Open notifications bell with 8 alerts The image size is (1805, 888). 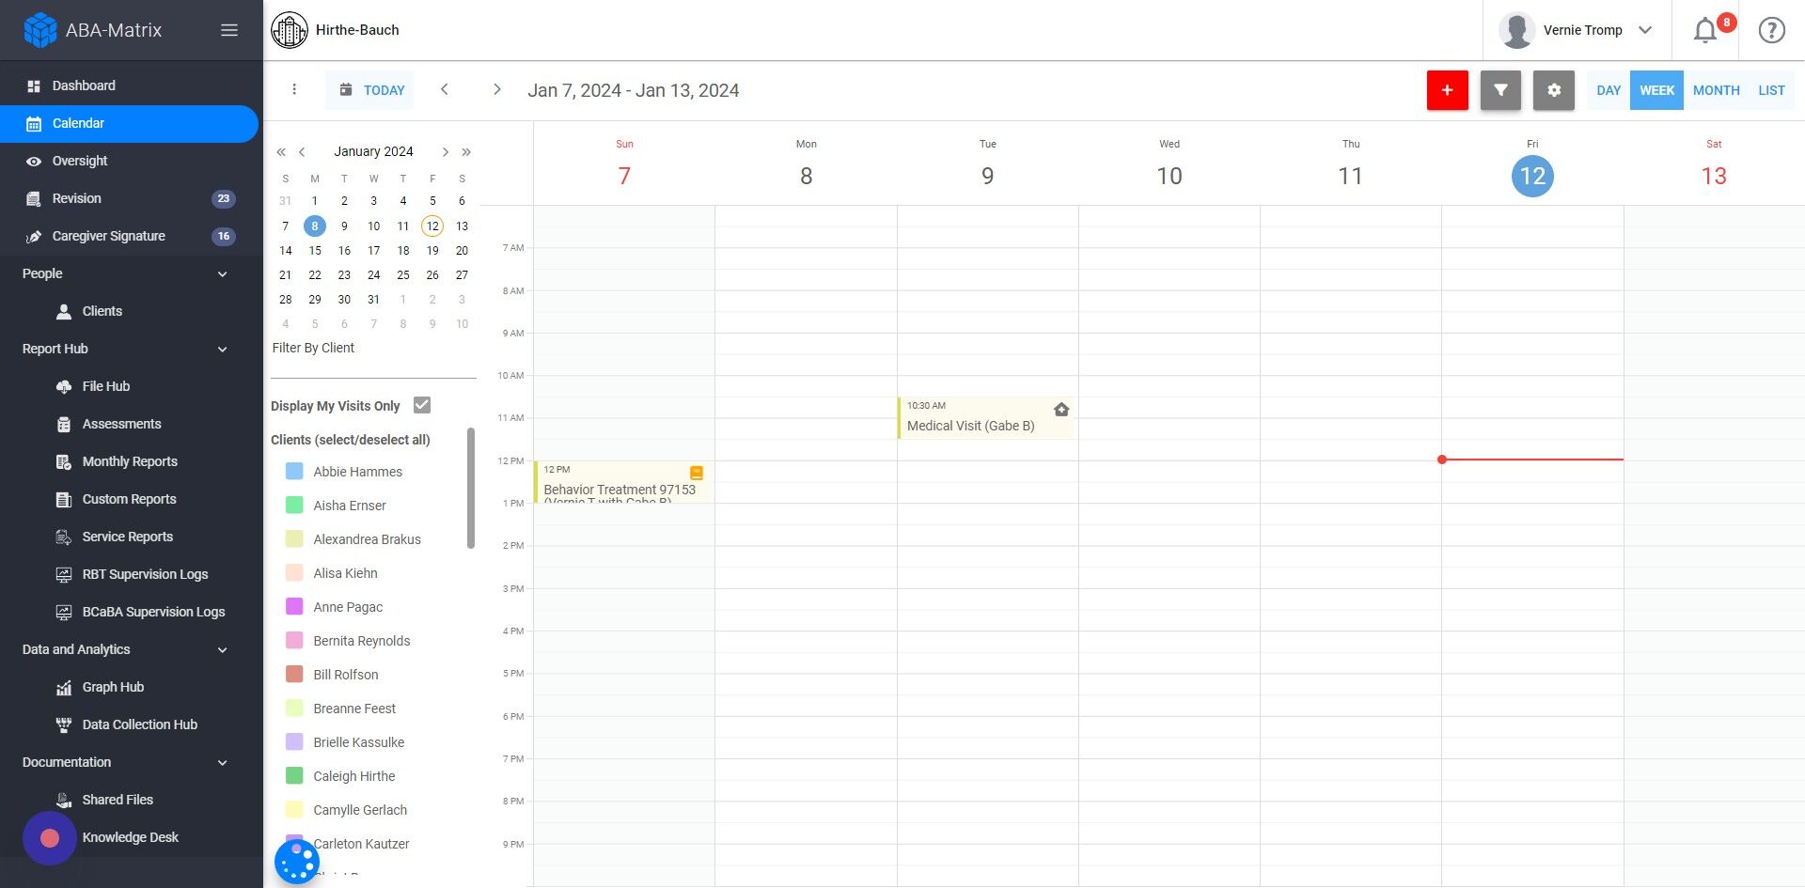1705,30
